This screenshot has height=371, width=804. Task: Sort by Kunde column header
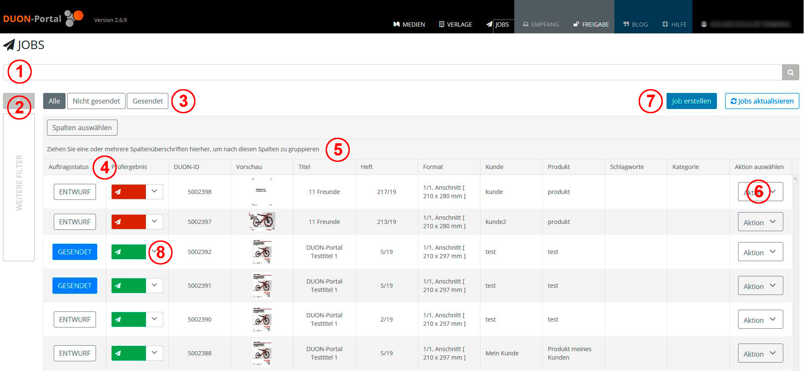[x=494, y=167]
